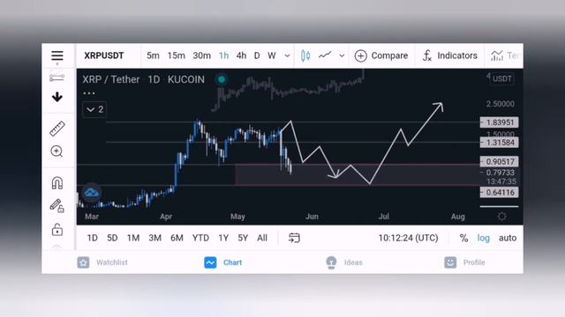Open chart settings gear near Aug
Viewport: 565px width, 317px height.
tap(501, 217)
